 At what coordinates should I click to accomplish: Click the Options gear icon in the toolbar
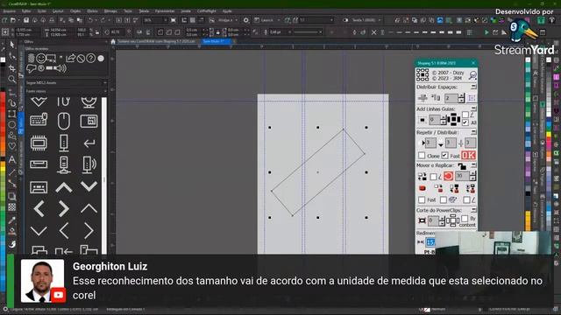tap(246, 20)
